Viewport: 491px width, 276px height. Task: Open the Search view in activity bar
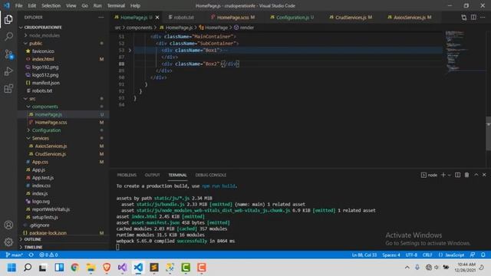coord(8,37)
